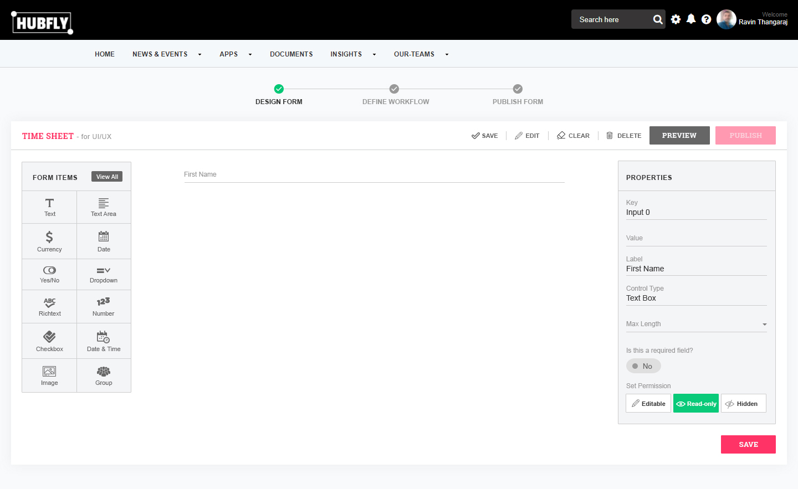Add a Dropdown form item
Screen dimensions: 798x489
click(104, 275)
